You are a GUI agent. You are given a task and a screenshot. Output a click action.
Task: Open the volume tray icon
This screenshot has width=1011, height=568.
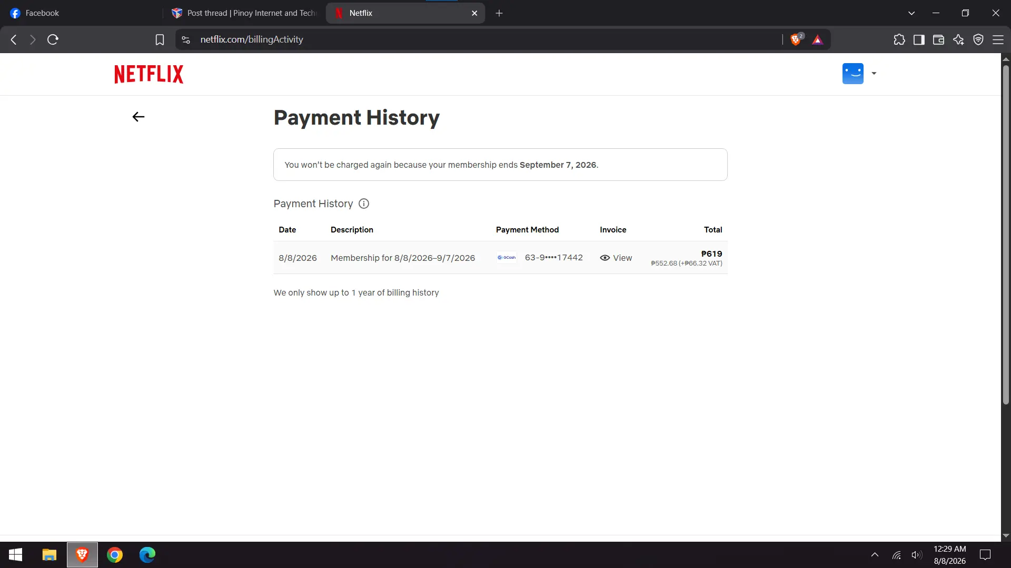click(x=917, y=555)
